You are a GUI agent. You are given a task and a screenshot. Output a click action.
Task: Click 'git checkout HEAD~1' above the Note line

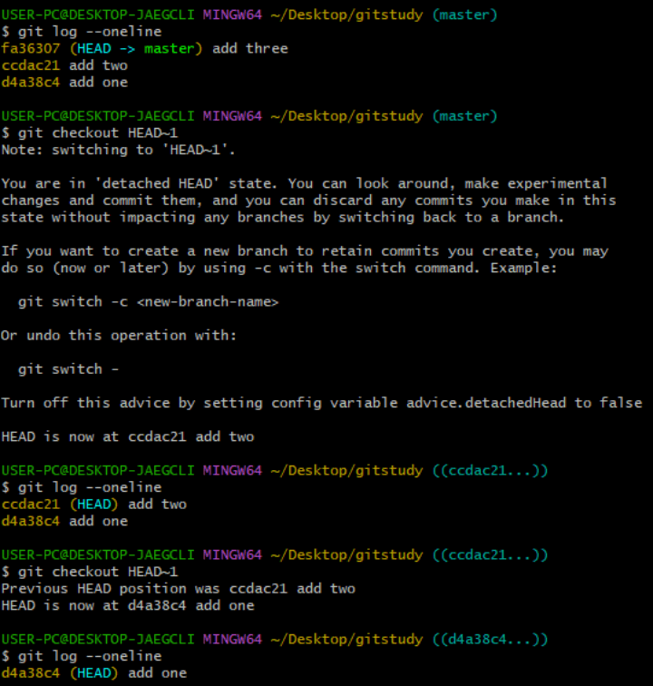coord(98,133)
